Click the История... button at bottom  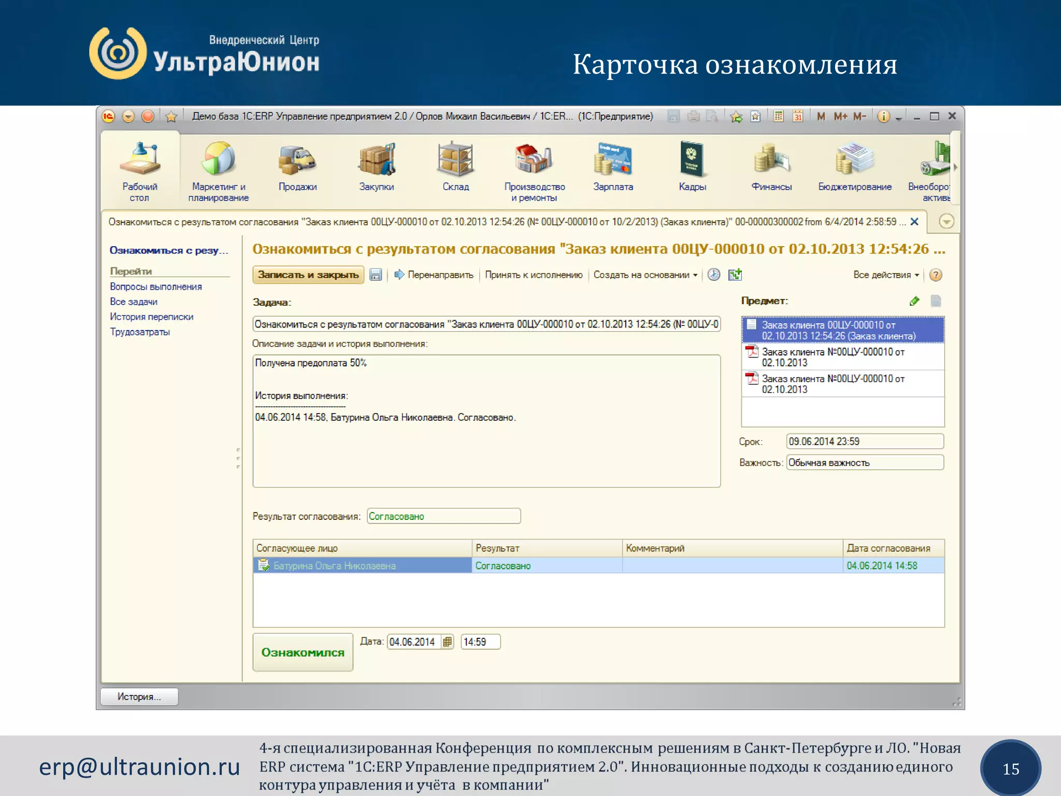[x=139, y=696]
